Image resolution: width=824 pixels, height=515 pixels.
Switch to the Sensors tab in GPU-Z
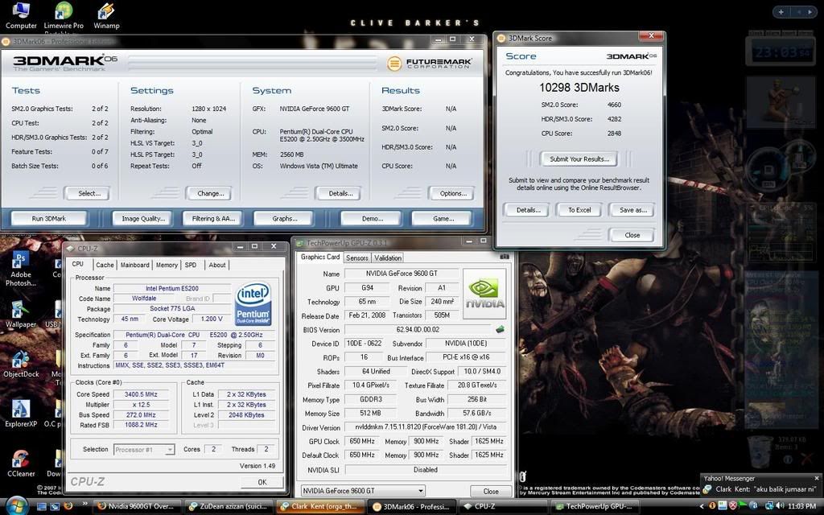pos(357,257)
